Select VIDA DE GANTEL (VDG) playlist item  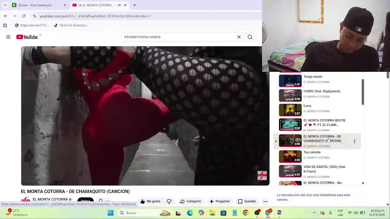[317, 171]
